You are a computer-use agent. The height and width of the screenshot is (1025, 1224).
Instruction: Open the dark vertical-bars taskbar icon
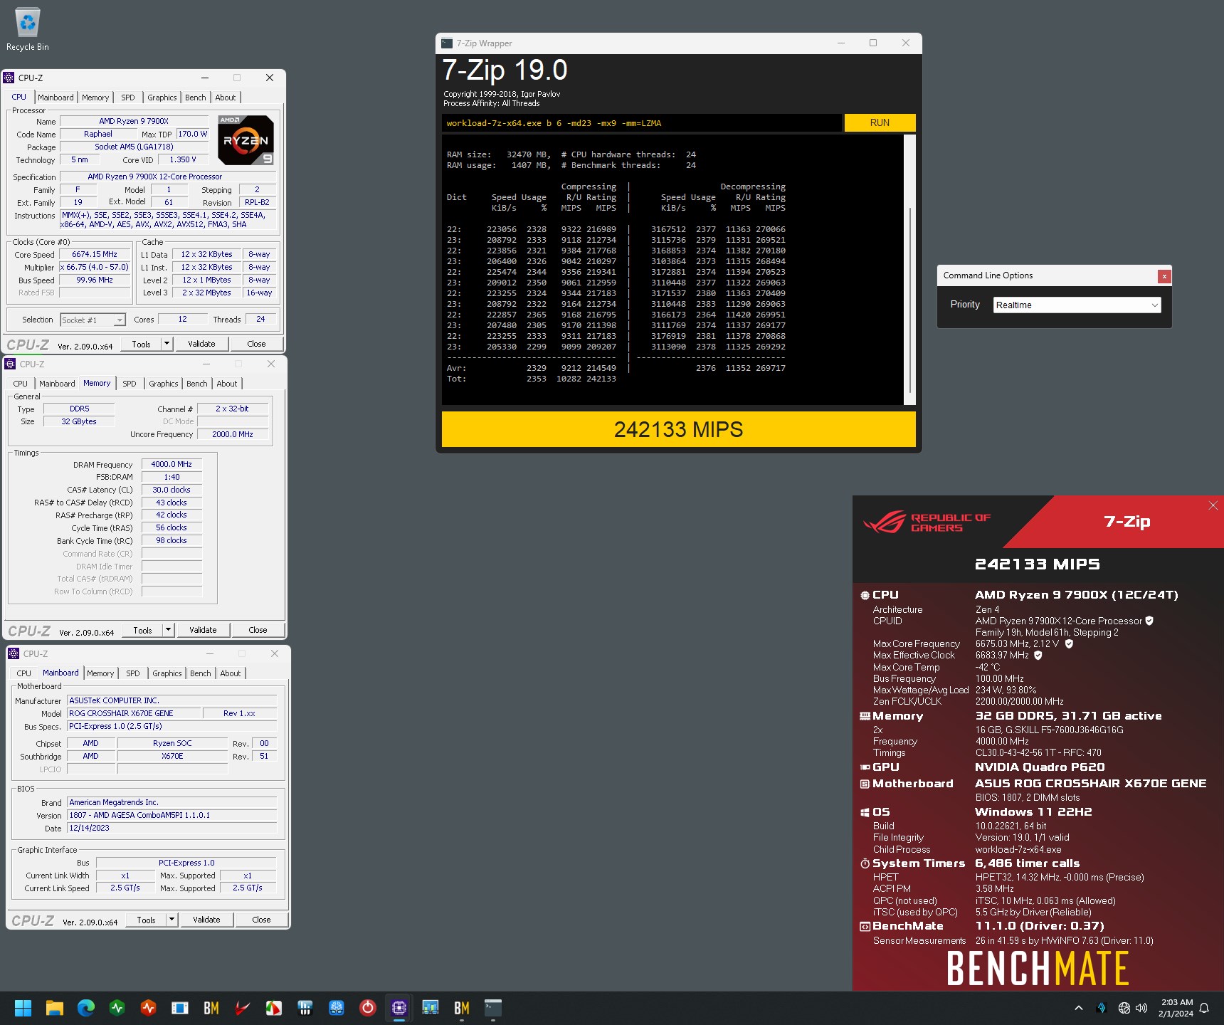point(305,1008)
